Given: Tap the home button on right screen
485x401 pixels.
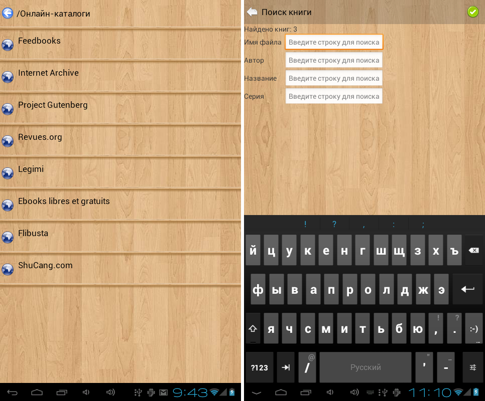Looking at the screenshot, I should [x=281, y=392].
